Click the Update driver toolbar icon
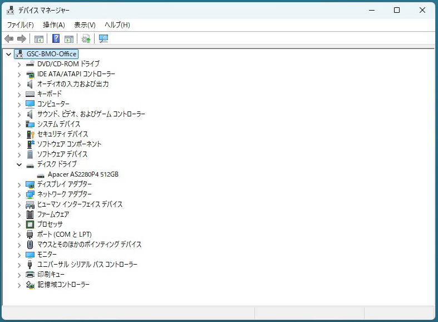Image resolution: width=438 pixels, height=322 pixels. [86, 38]
